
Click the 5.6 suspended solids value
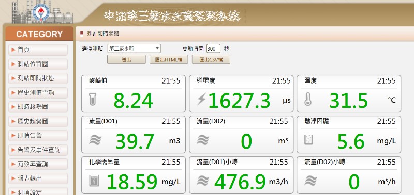click(x=351, y=141)
